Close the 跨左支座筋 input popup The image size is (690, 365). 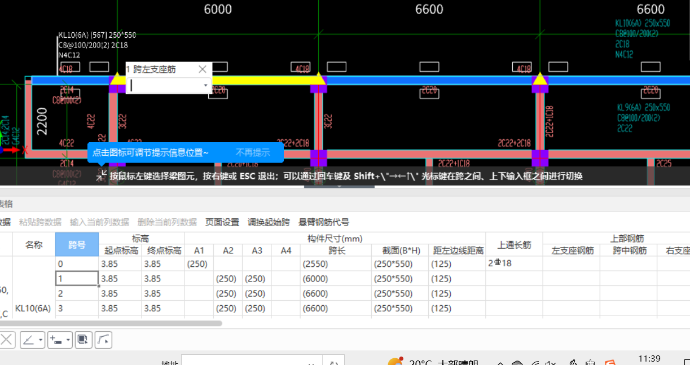coord(203,69)
